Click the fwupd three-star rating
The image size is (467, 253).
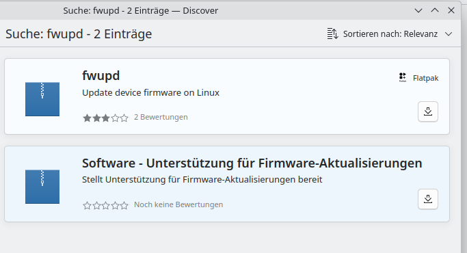[x=105, y=118]
